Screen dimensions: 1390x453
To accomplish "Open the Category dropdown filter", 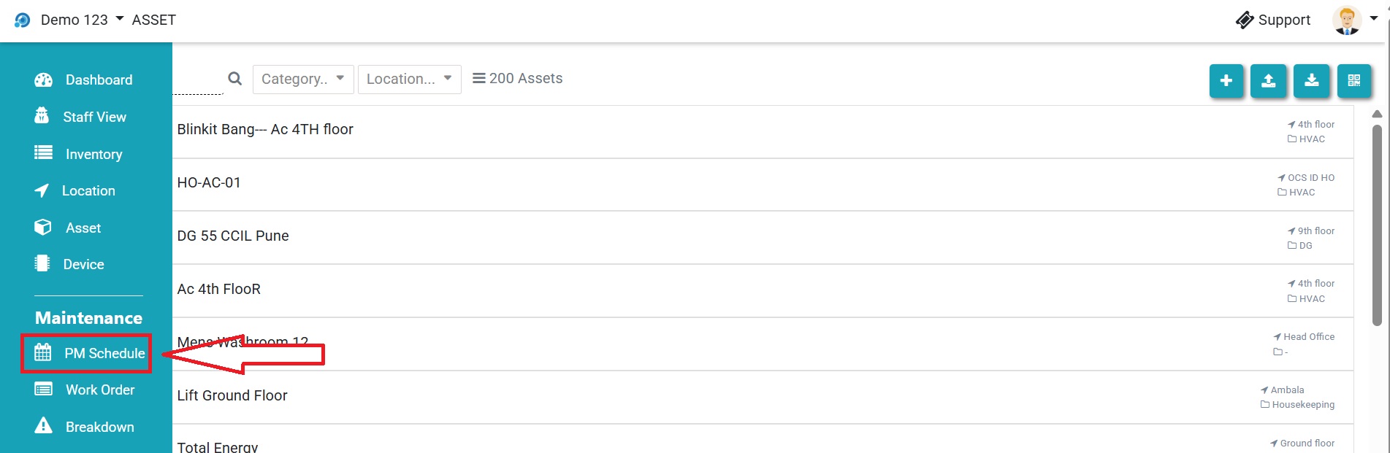I will click(303, 79).
